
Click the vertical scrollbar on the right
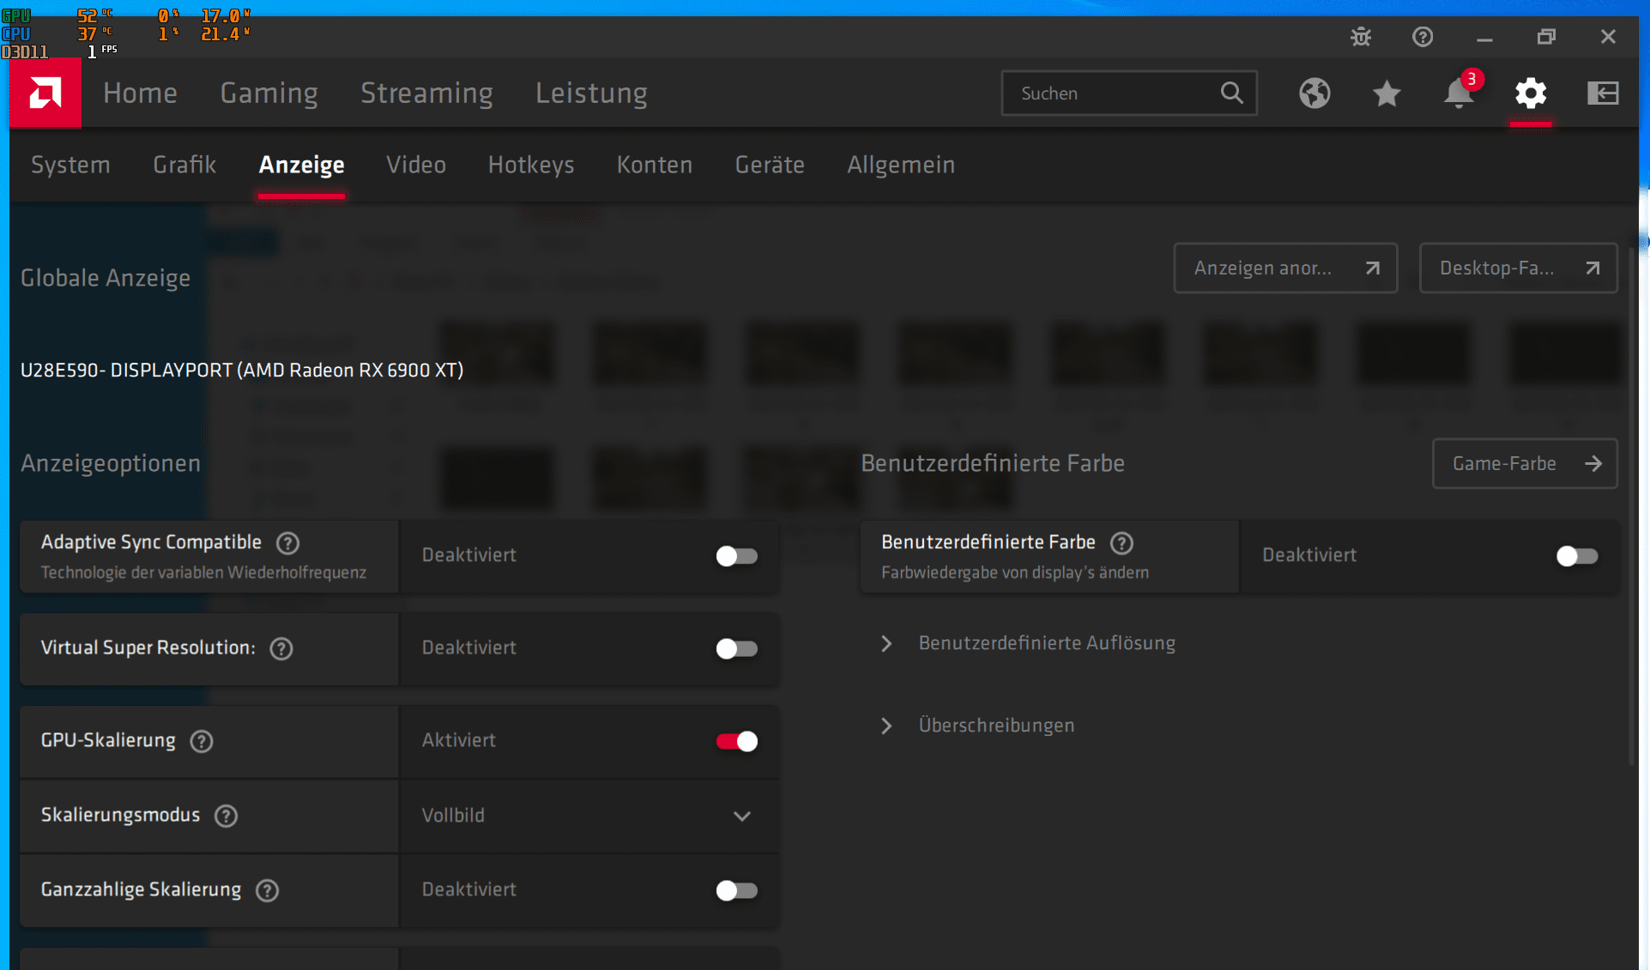(x=1633, y=506)
